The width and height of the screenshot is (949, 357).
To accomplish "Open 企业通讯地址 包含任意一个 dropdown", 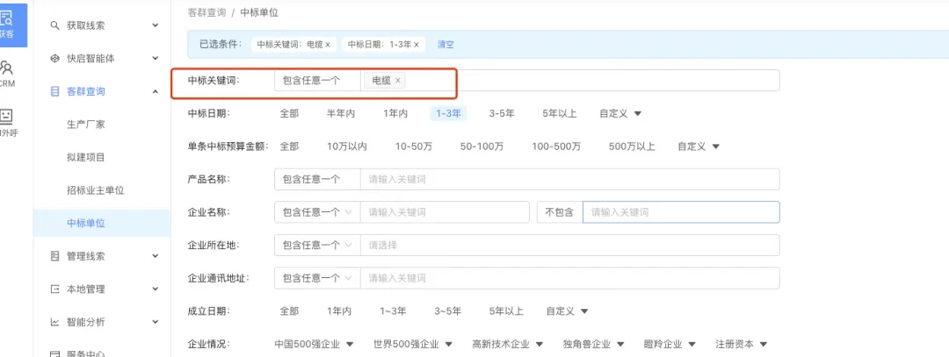I will [317, 278].
